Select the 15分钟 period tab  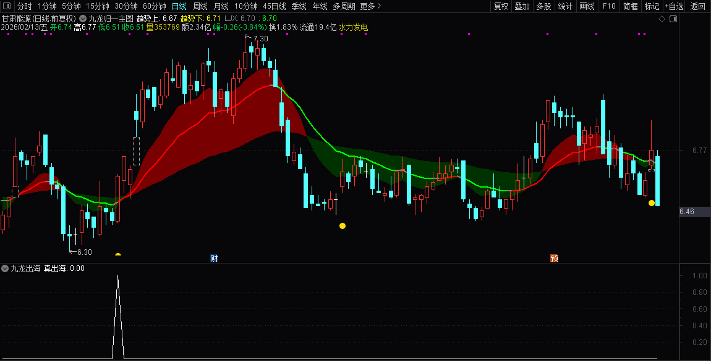tap(98, 6)
